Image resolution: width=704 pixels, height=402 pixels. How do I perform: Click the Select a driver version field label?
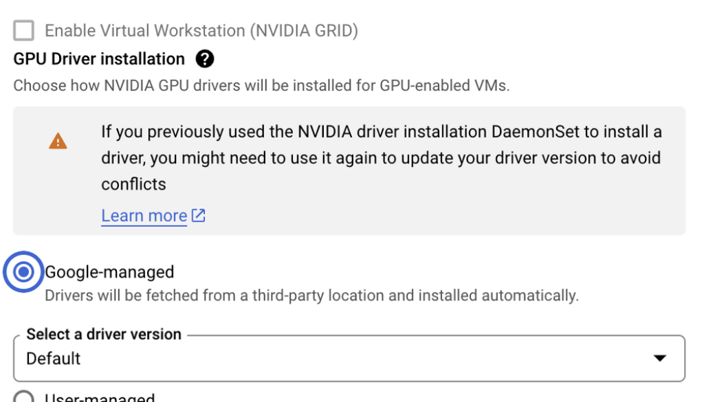tap(104, 335)
